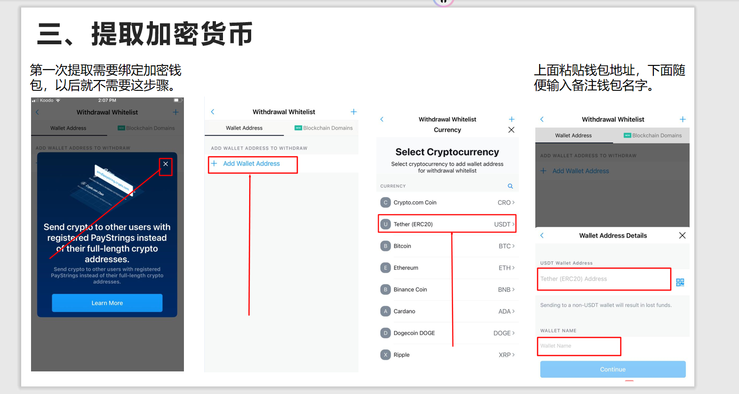Select Cardano currency row

tap(447, 311)
